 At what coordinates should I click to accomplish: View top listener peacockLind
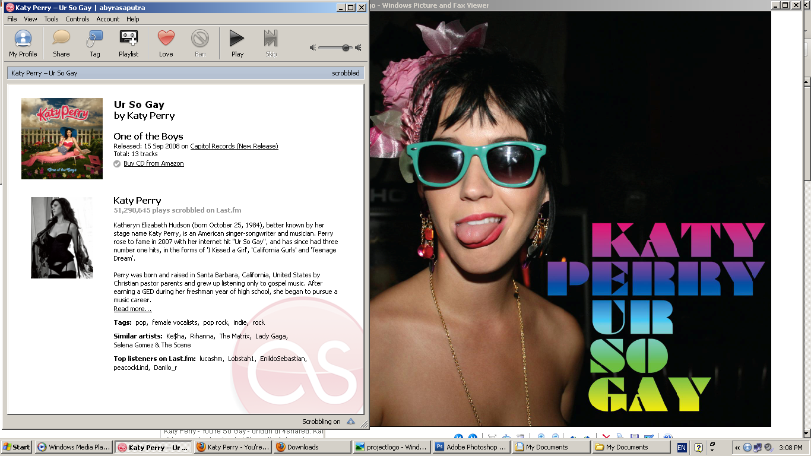click(131, 368)
